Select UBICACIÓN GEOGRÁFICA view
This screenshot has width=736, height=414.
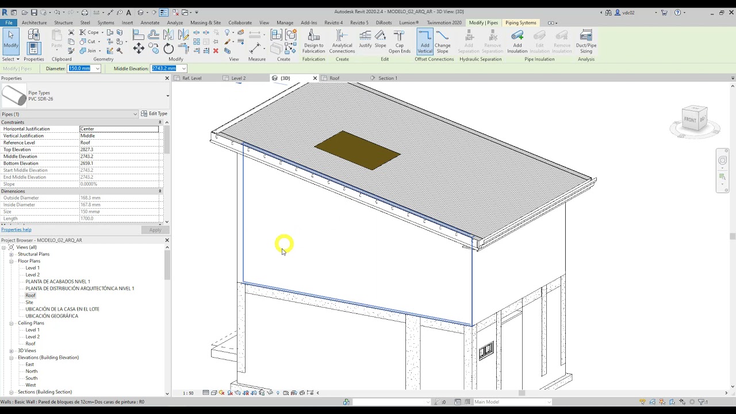click(x=52, y=316)
